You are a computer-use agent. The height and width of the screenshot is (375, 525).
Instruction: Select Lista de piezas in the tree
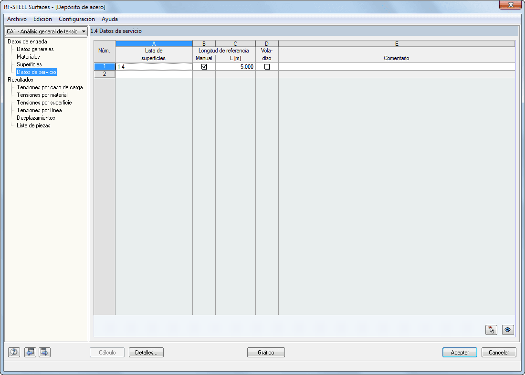point(33,125)
